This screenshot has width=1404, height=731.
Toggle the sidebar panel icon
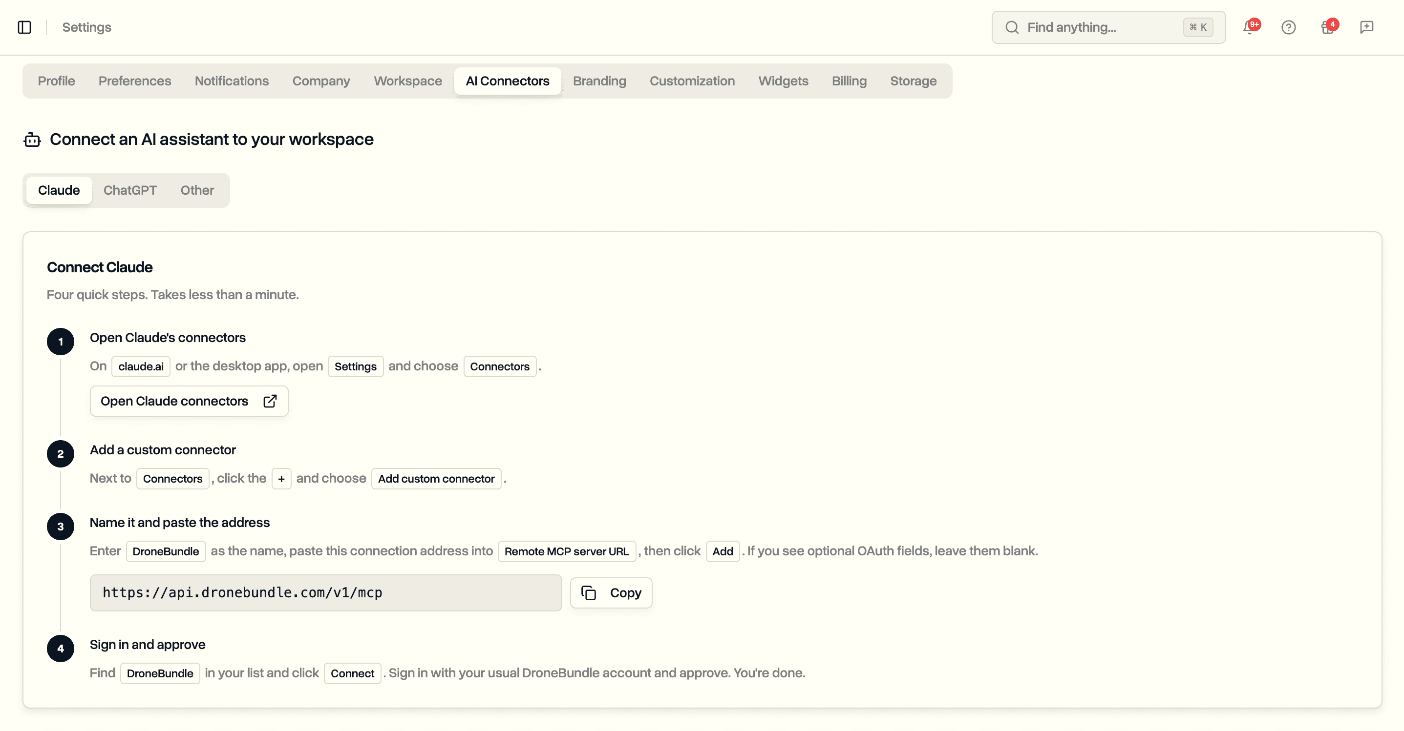tap(24, 27)
